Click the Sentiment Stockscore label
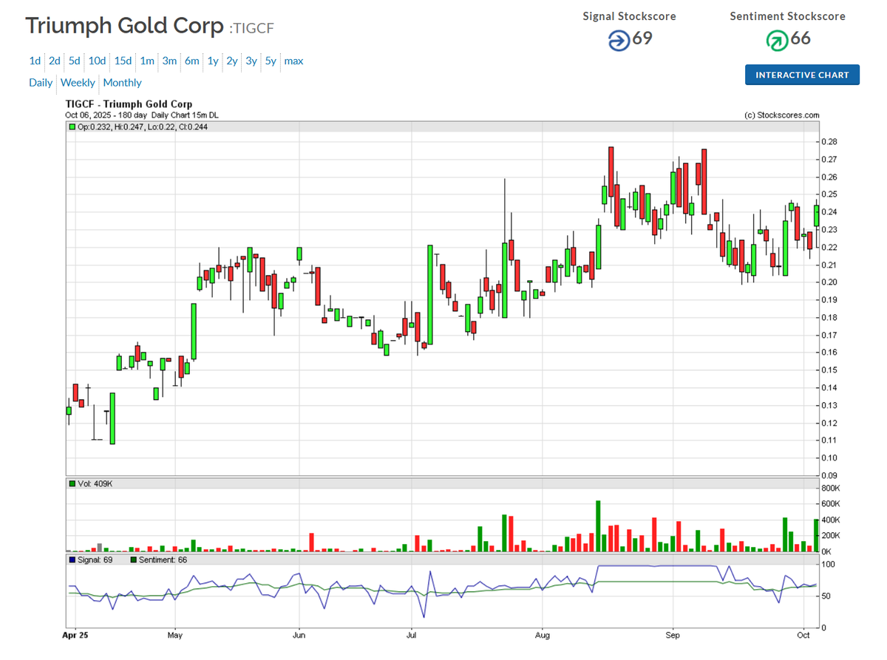This screenshot has width=887, height=660. [x=787, y=16]
